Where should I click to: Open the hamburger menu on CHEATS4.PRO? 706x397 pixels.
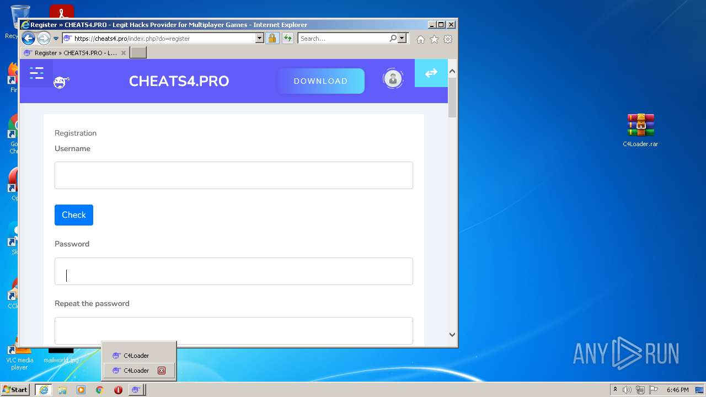pyautogui.click(x=36, y=73)
